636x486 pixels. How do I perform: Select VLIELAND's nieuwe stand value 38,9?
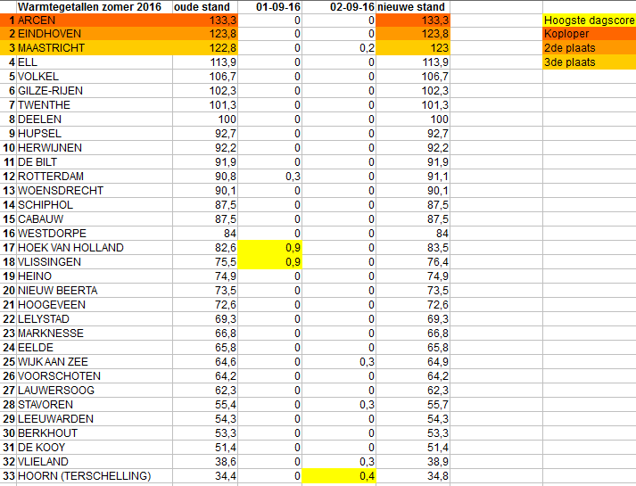tap(413, 462)
